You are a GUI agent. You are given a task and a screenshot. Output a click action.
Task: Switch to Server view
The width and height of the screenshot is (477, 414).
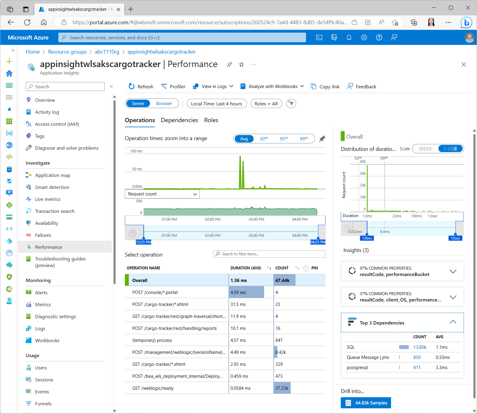point(138,104)
